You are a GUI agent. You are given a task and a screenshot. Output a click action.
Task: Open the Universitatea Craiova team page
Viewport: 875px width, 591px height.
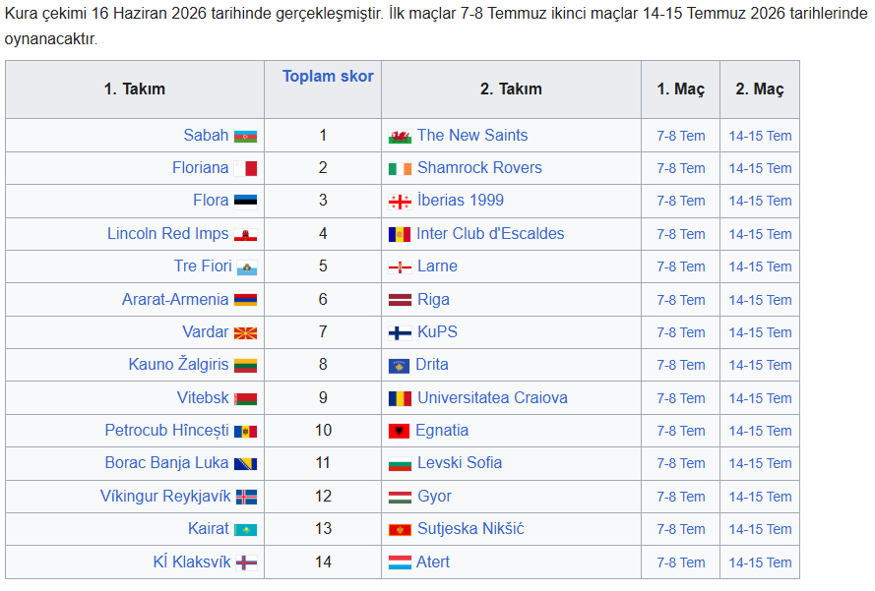coord(492,398)
